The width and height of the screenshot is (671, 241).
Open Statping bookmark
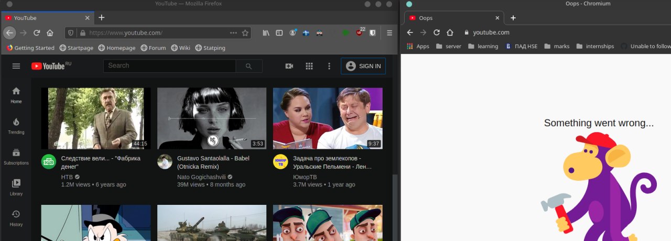pyautogui.click(x=210, y=48)
